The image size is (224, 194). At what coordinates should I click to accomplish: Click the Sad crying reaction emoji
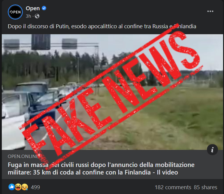pos(25,187)
